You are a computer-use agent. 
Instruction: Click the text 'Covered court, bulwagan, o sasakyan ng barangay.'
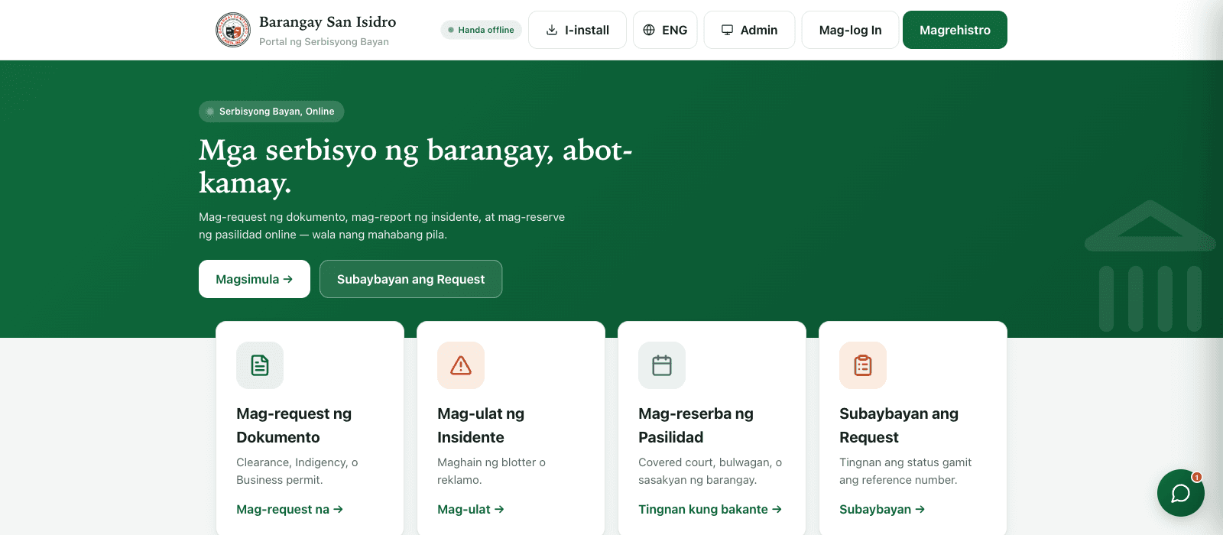pyautogui.click(x=710, y=471)
